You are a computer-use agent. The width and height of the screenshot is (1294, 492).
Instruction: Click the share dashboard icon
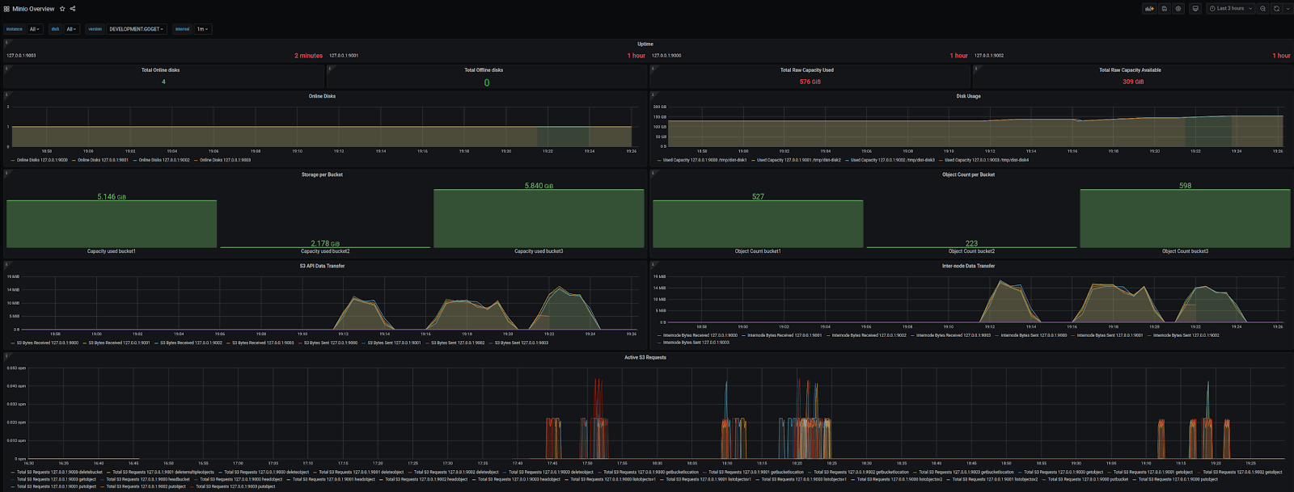(x=73, y=9)
